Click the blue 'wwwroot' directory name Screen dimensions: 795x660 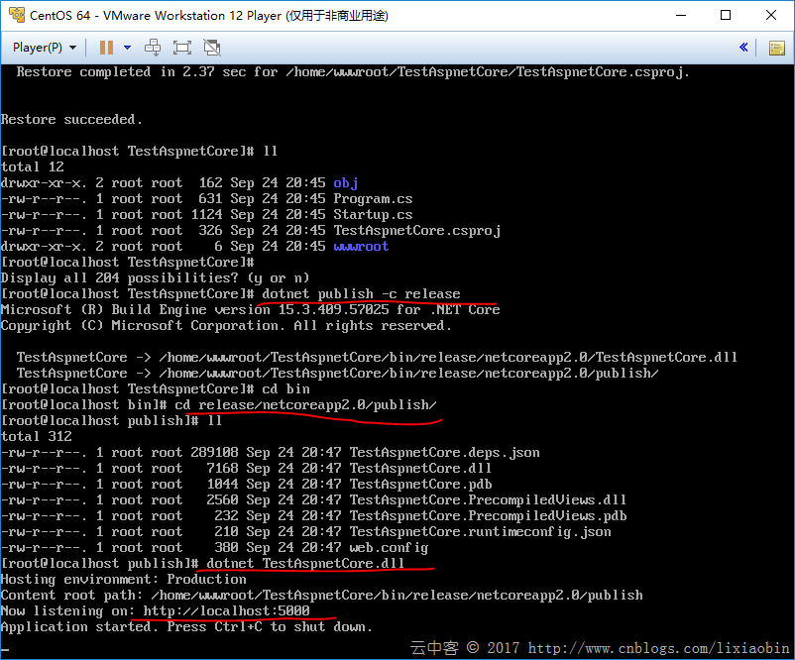(x=361, y=247)
